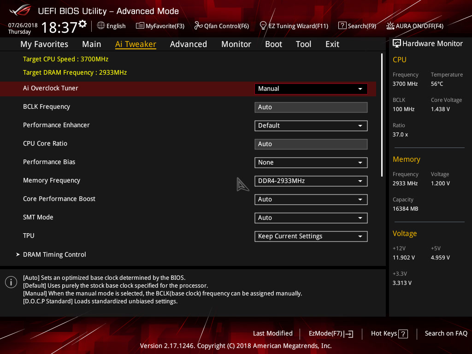Image resolution: width=472 pixels, height=354 pixels.
Task: Open SMT Mode dropdown
Action: tap(311, 218)
